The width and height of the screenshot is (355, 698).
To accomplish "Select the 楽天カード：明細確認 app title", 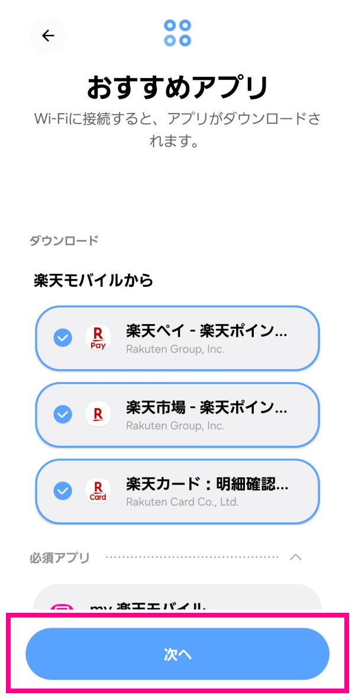I will (x=206, y=484).
